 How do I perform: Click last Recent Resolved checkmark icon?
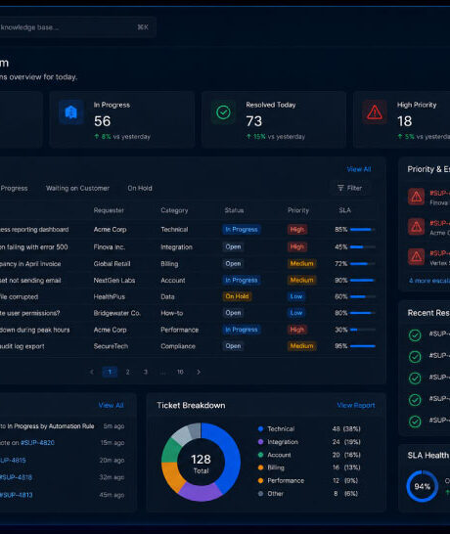click(x=415, y=422)
